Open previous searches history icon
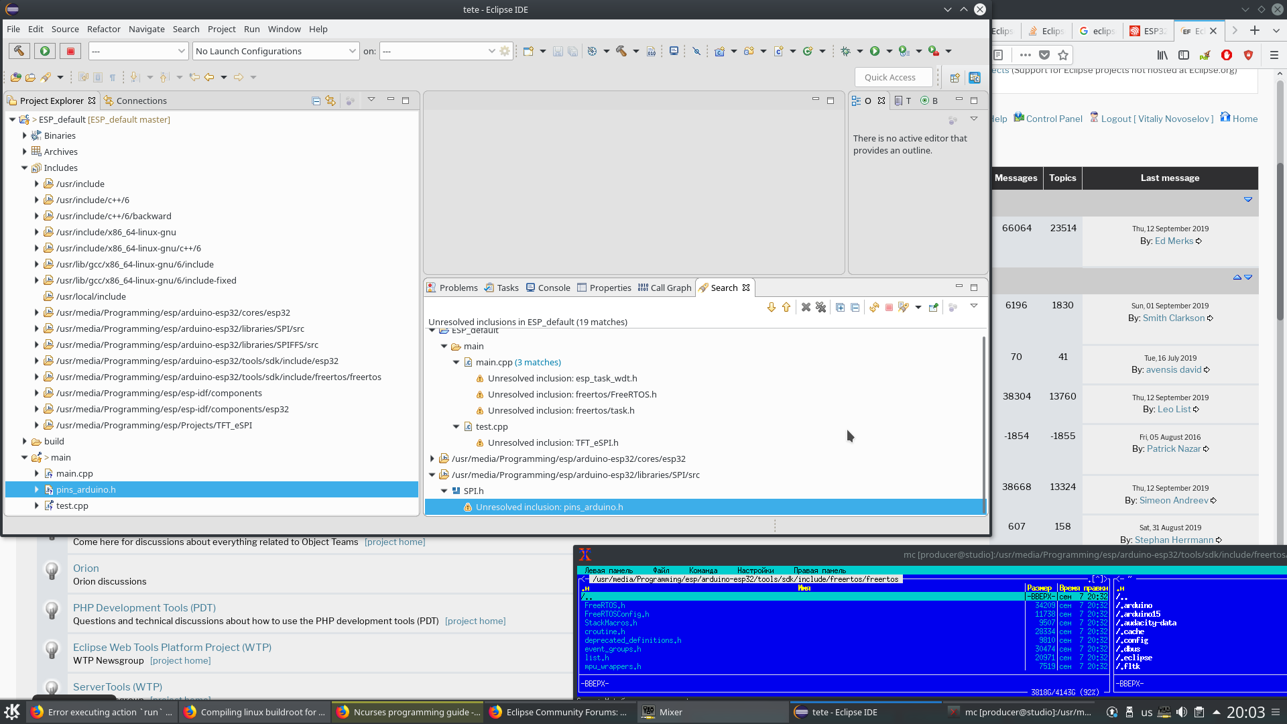The height and width of the screenshot is (724, 1287). 904,307
